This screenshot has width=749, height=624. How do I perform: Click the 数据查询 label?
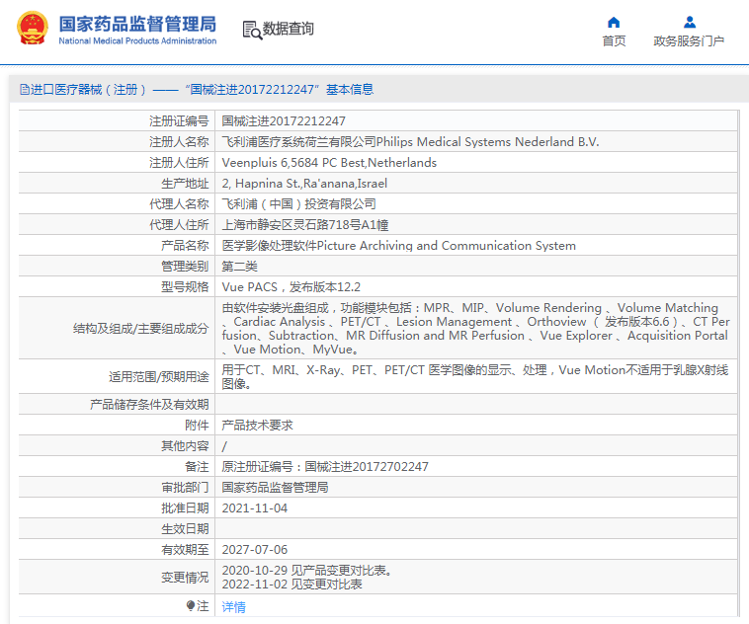coord(289,29)
